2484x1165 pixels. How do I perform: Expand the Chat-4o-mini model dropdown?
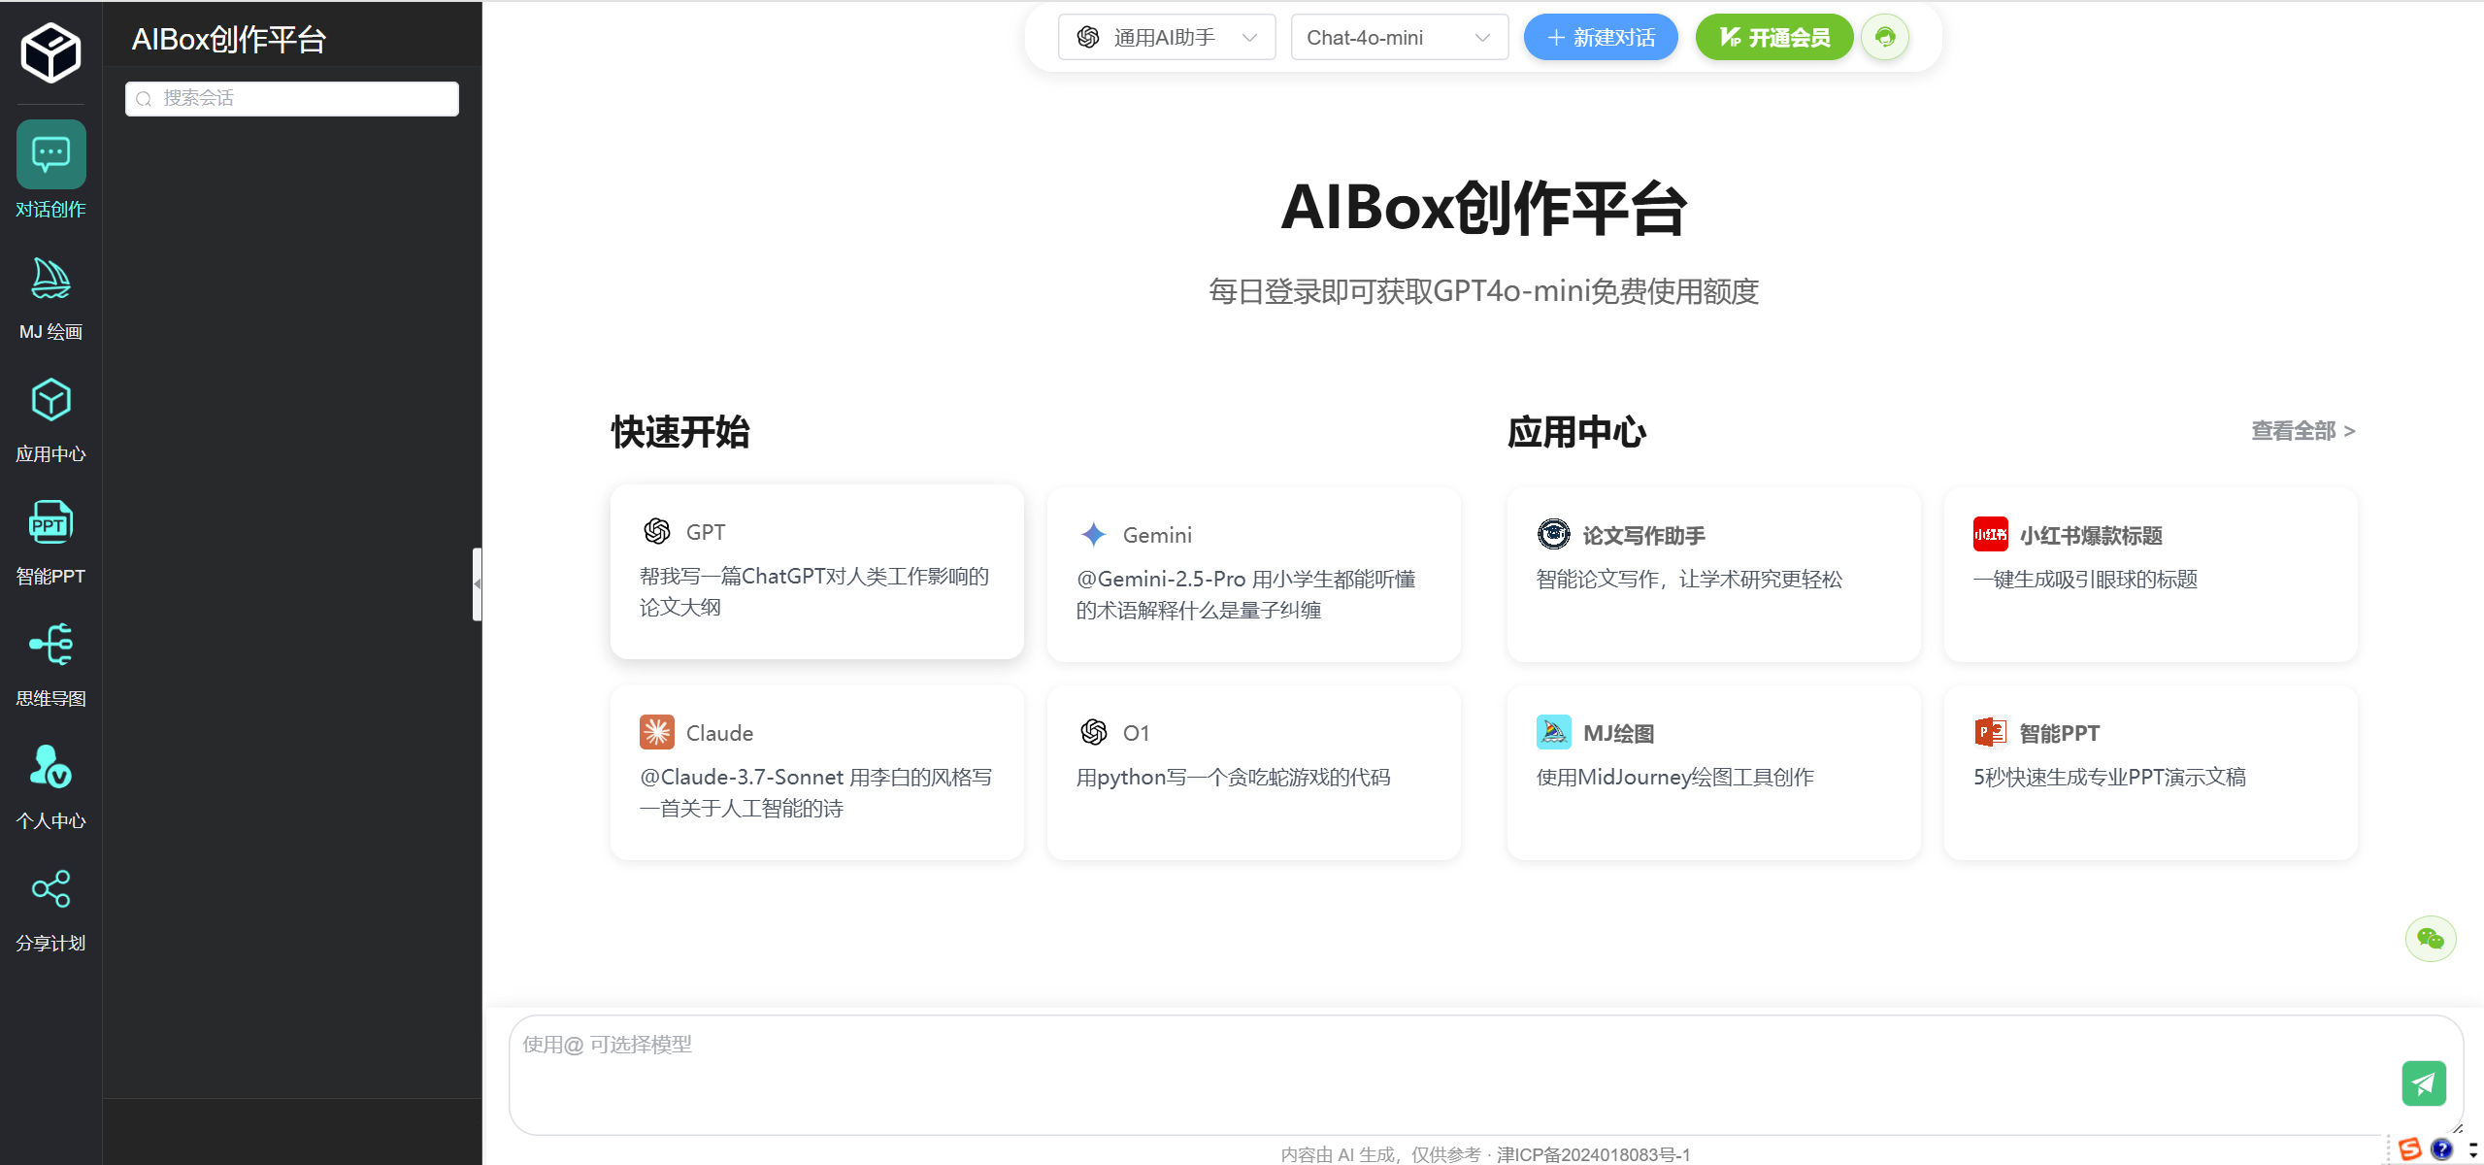click(1400, 38)
